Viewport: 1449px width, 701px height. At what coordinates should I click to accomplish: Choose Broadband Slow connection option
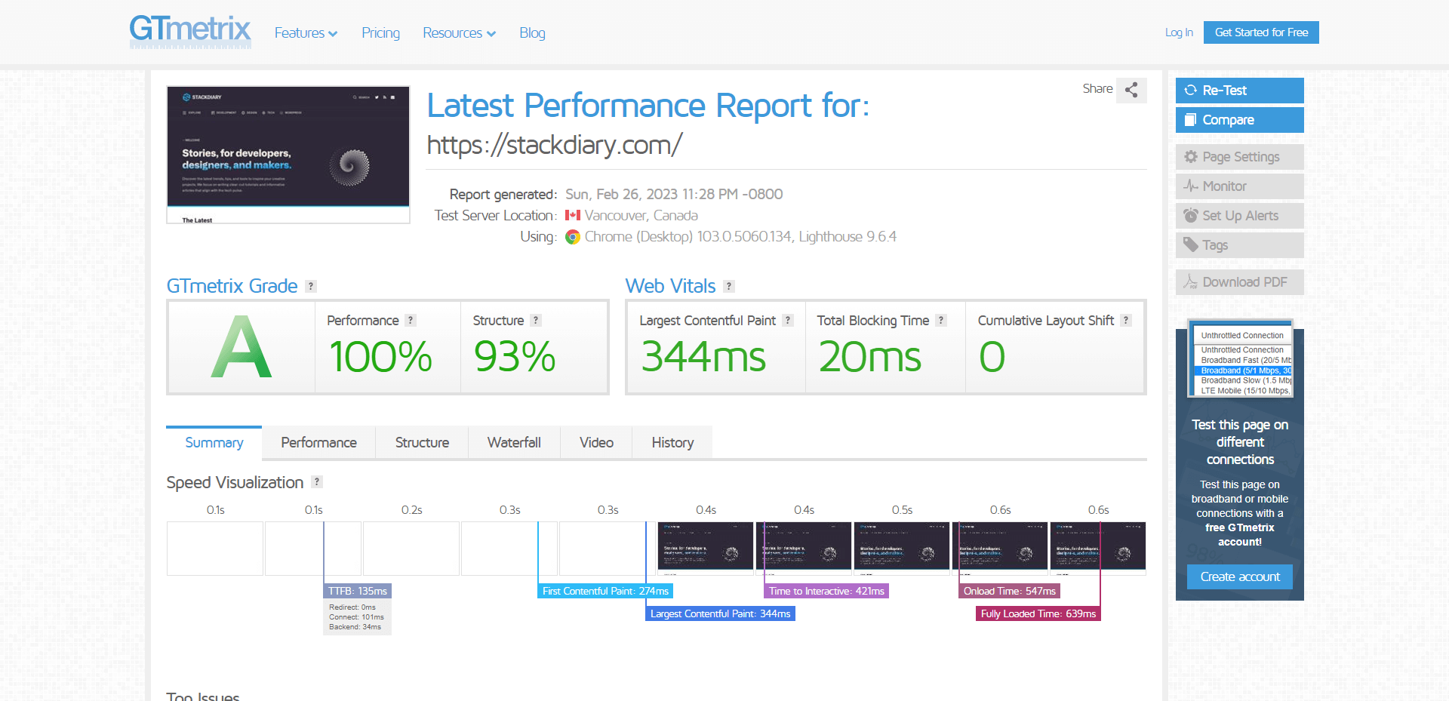coord(1243,381)
